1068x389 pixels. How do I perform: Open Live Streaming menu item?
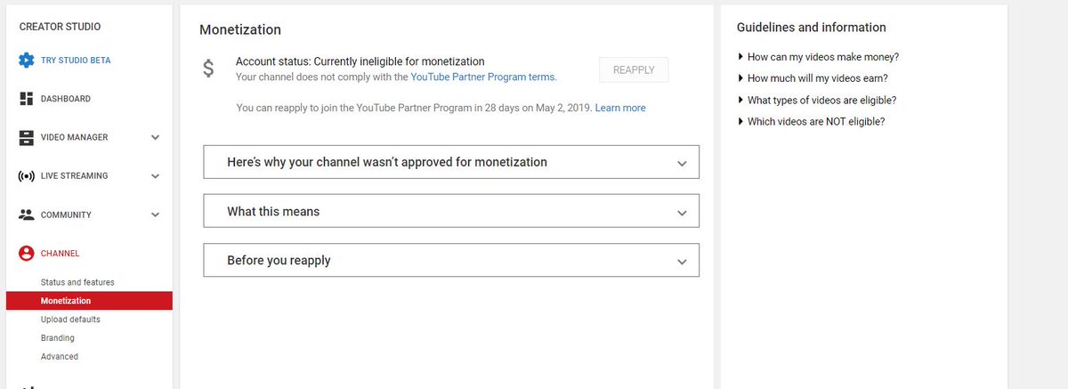pos(75,176)
